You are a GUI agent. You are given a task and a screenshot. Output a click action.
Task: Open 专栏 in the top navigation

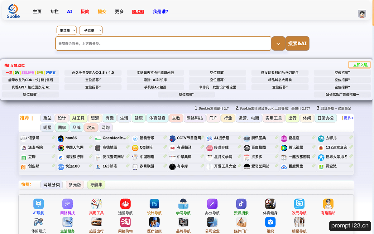[x=54, y=12]
